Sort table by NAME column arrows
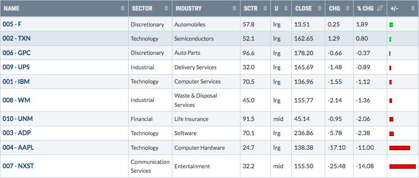This screenshot has width=419, height=178. (123, 8)
